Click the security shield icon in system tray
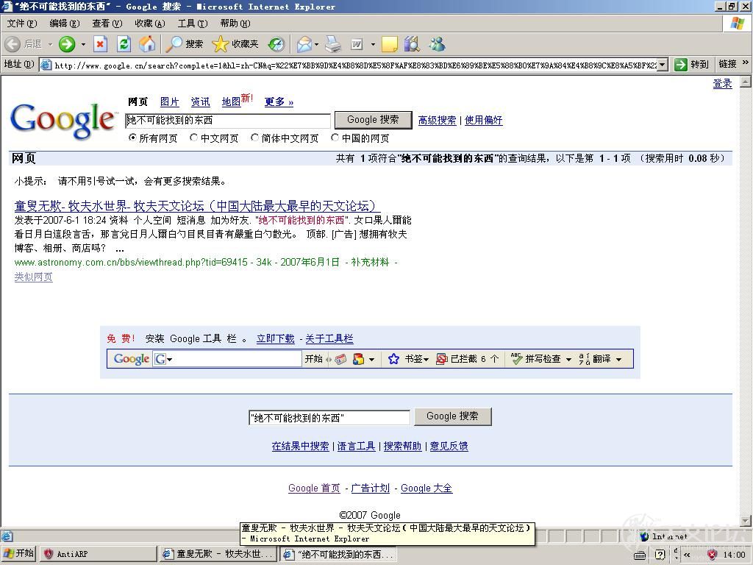Viewport: 753px width, 565px height. [712, 555]
